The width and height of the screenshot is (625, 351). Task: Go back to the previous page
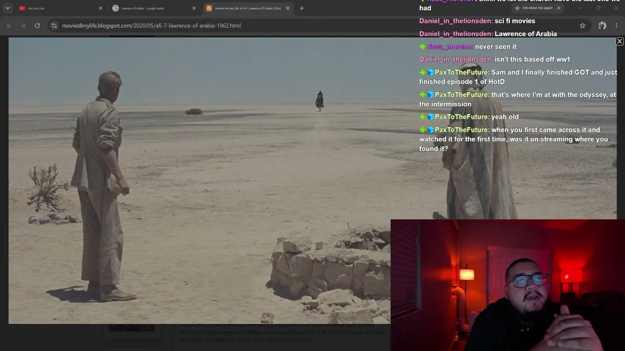tap(9, 25)
